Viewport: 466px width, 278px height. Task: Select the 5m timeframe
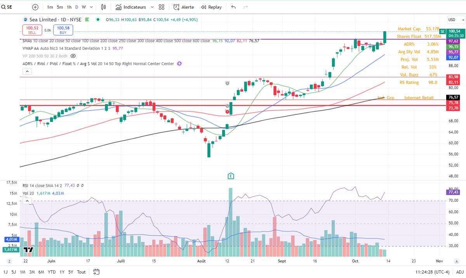coord(60,7)
